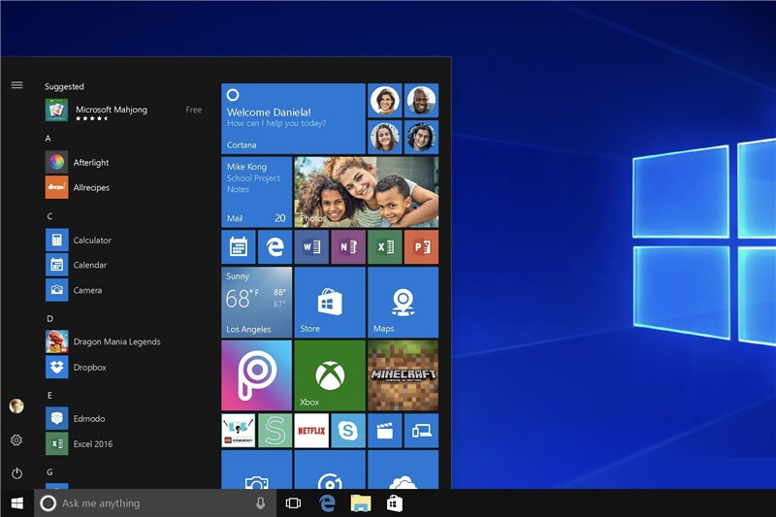Expand the hamburger menu in Start
Image resolution: width=776 pixels, height=517 pixels.
pos(16,85)
